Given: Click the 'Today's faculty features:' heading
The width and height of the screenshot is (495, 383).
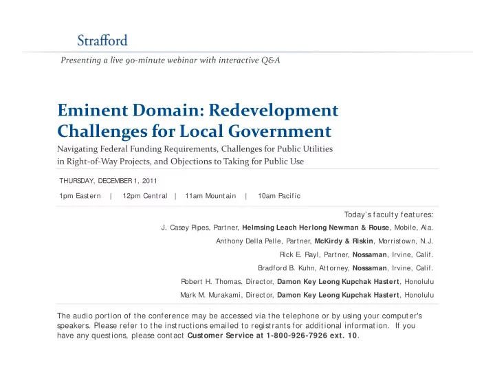Looking at the screenshot, I should pos(388,215).
